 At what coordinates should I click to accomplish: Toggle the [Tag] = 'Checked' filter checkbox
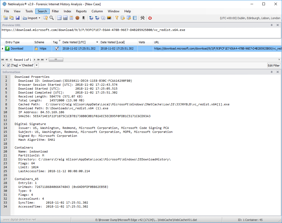(8, 65)
